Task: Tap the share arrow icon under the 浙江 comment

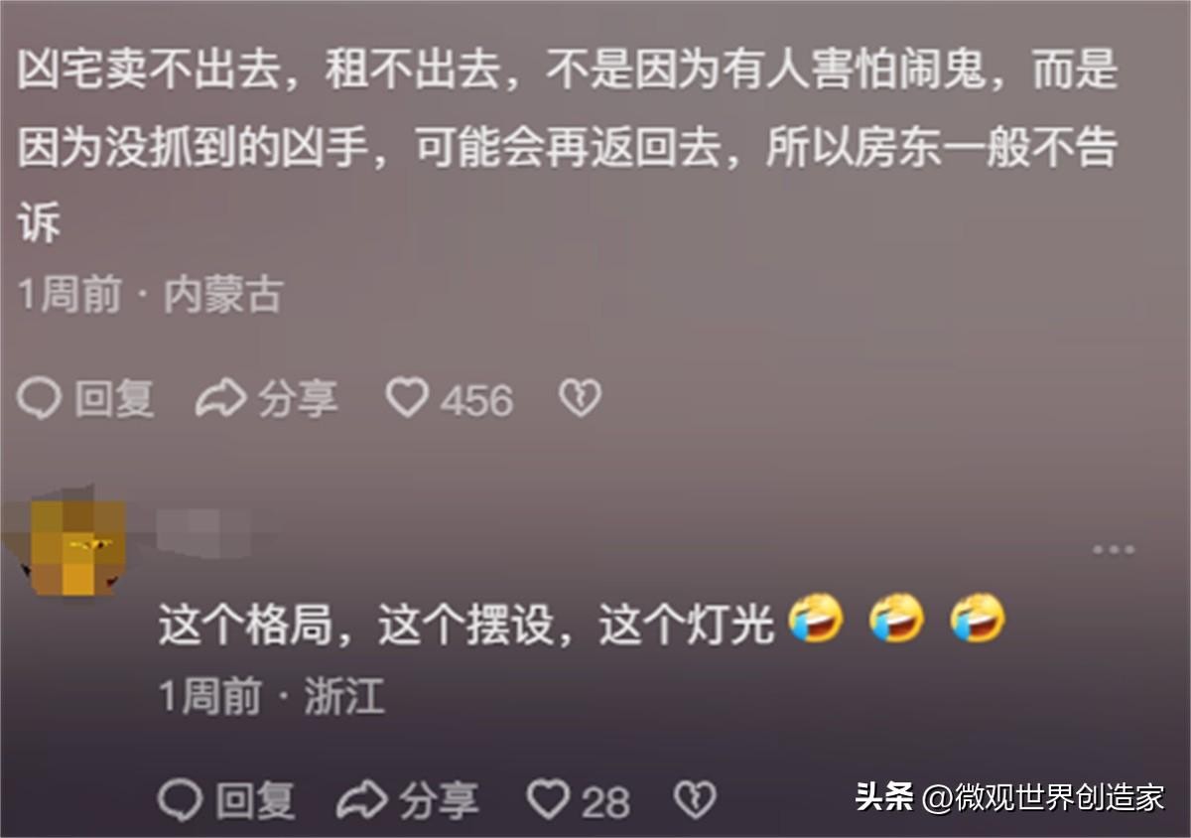Action: [361, 800]
